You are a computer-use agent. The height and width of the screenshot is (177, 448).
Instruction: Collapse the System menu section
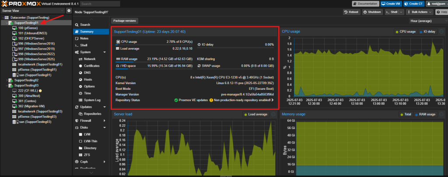tap(105, 52)
